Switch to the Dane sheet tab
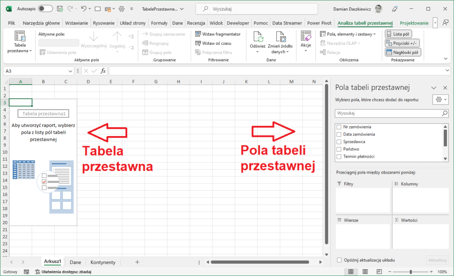Image resolution: width=454 pixels, height=276 pixels. coord(75,262)
